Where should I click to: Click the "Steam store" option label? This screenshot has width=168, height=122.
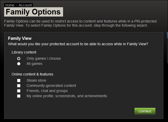[x=36, y=81]
